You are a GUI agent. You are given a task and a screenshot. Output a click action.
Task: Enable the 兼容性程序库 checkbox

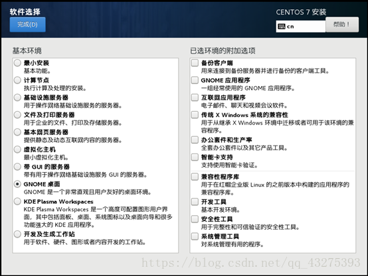[x=195, y=177]
